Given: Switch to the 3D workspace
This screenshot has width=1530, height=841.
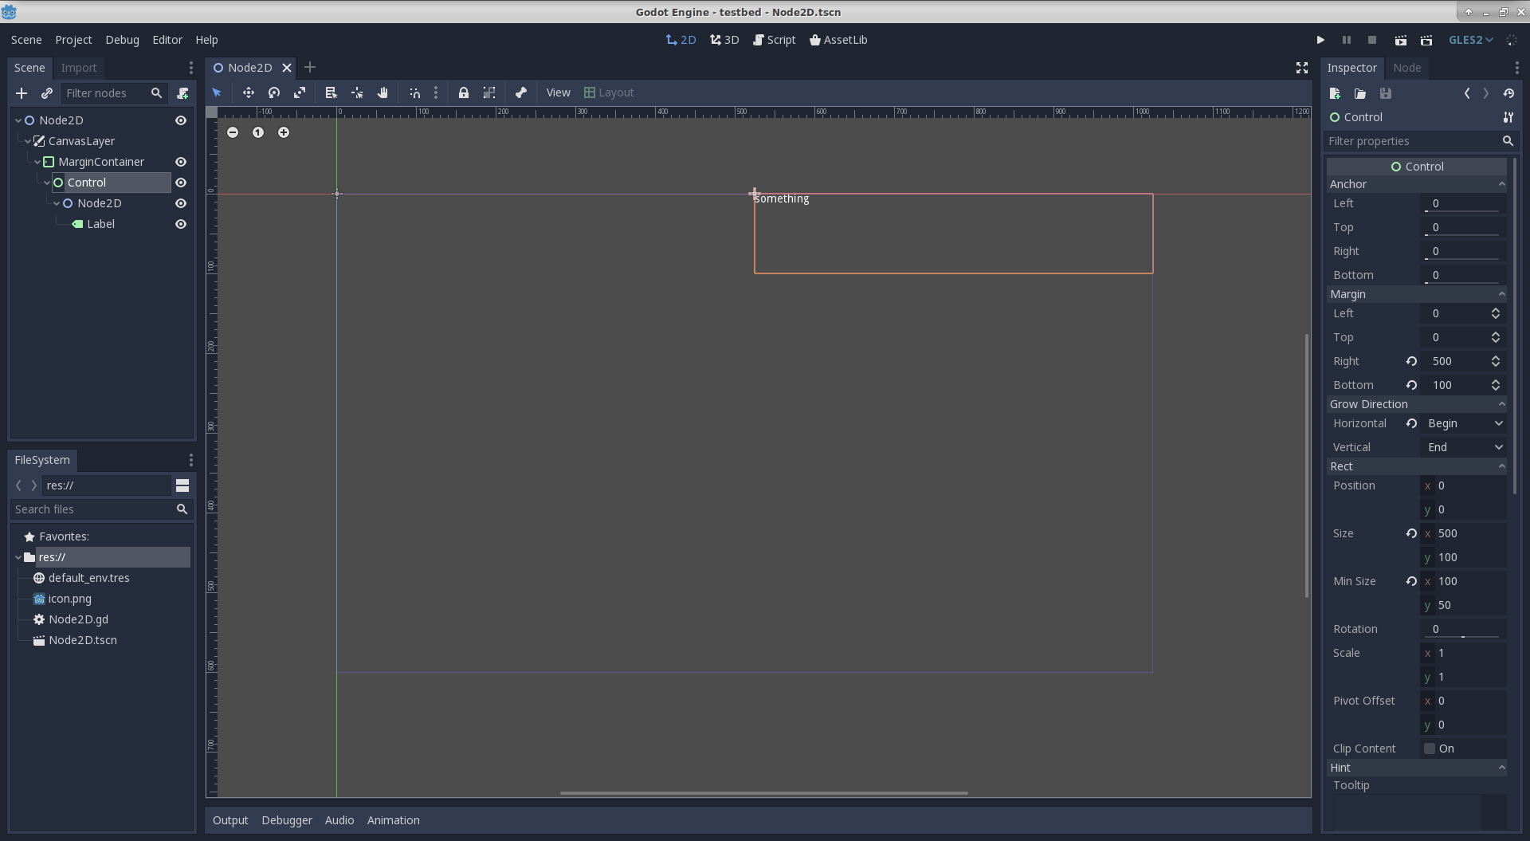Looking at the screenshot, I should pyautogui.click(x=724, y=39).
